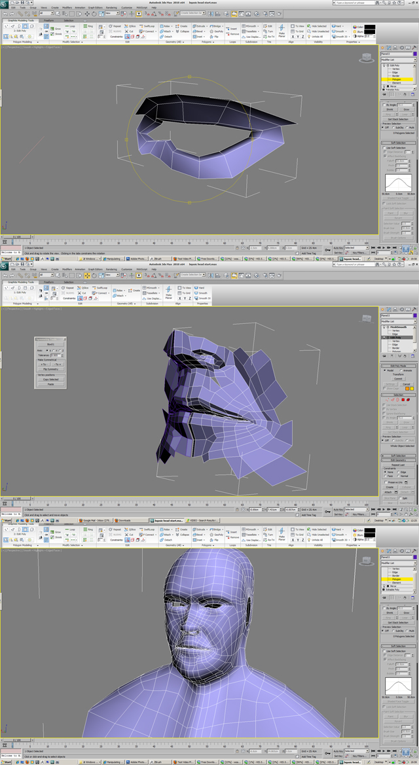Select Multi preview radio in eye-socket model window
419x765 pixels.
(407, 128)
